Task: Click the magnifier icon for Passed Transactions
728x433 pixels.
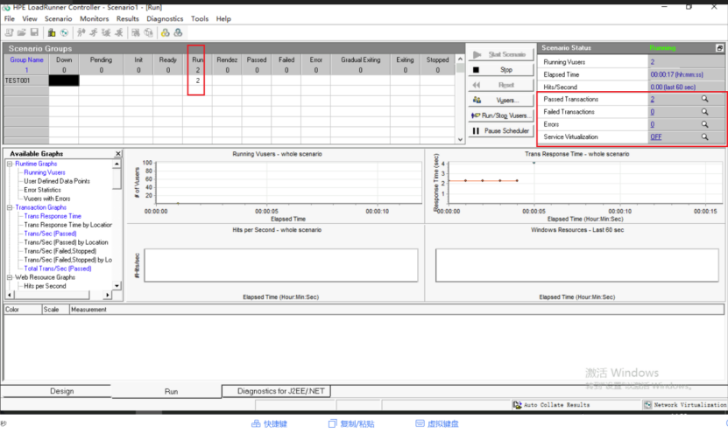Action: (705, 99)
